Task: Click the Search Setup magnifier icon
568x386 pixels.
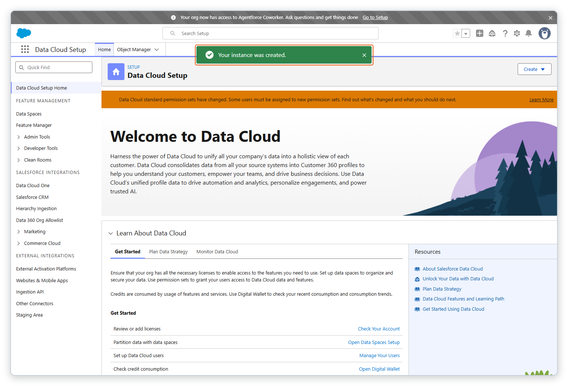Action: [x=173, y=33]
